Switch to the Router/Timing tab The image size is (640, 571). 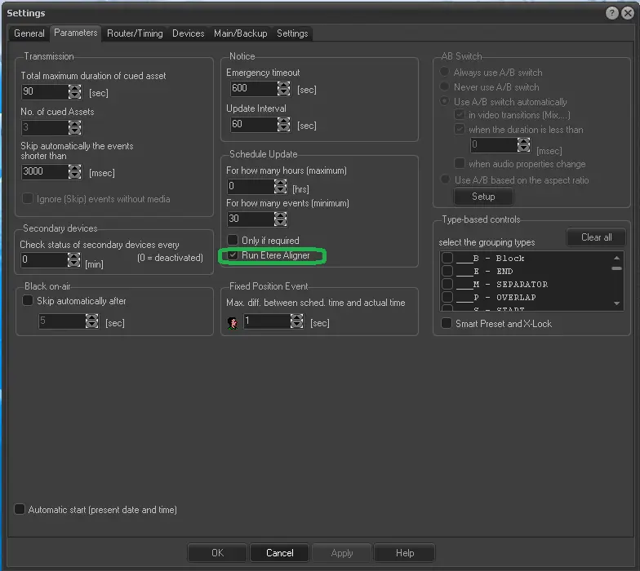[135, 33]
